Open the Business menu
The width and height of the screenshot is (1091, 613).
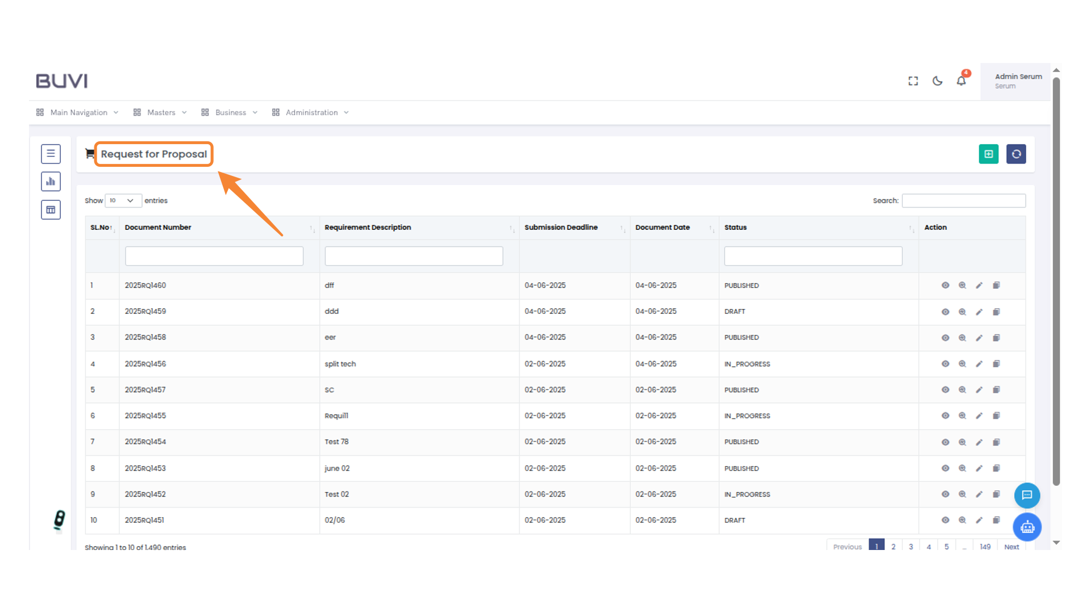pos(230,112)
